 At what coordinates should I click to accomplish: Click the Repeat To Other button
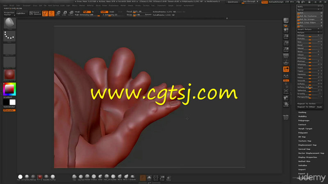(x=306, y=107)
